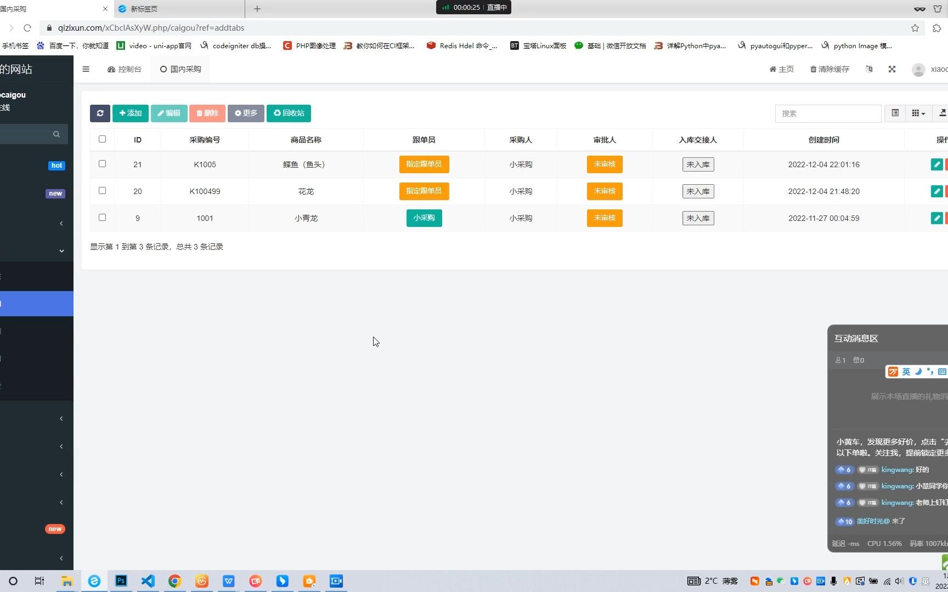
Task: Click inside the 搜索 search field
Action: click(x=828, y=113)
